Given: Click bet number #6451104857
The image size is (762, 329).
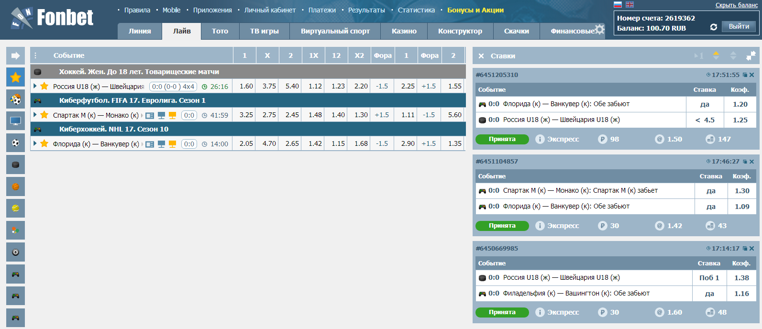Looking at the screenshot, I should [497, 162].
